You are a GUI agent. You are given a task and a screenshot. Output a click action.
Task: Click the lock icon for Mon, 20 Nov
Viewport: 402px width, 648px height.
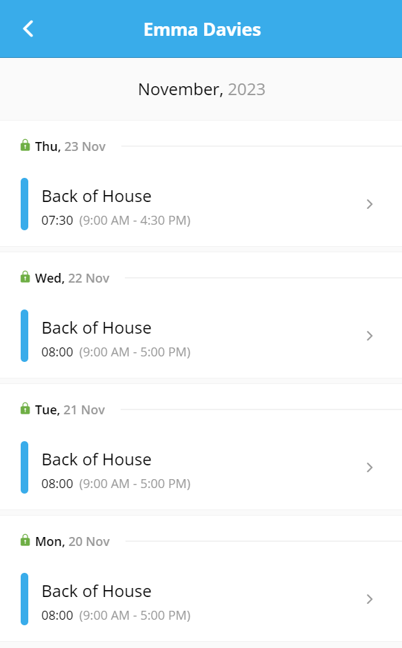click(26, 540)
